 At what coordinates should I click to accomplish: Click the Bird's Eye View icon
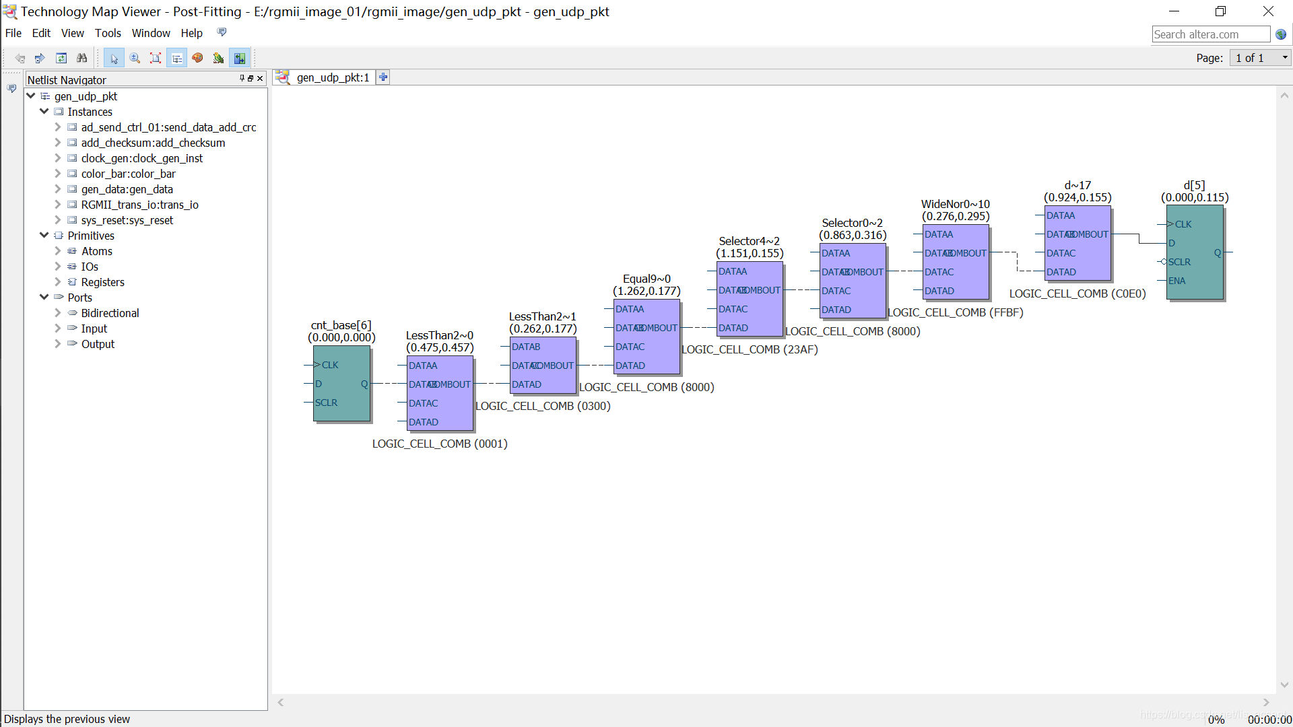point(218,59)
